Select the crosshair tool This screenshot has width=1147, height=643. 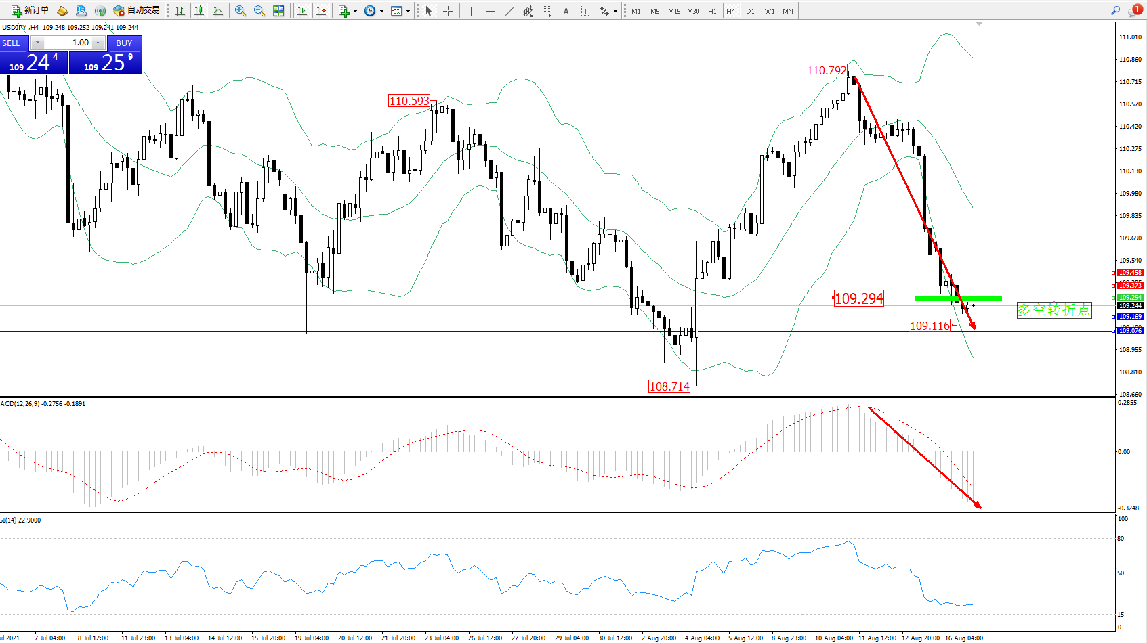point(448,11)
